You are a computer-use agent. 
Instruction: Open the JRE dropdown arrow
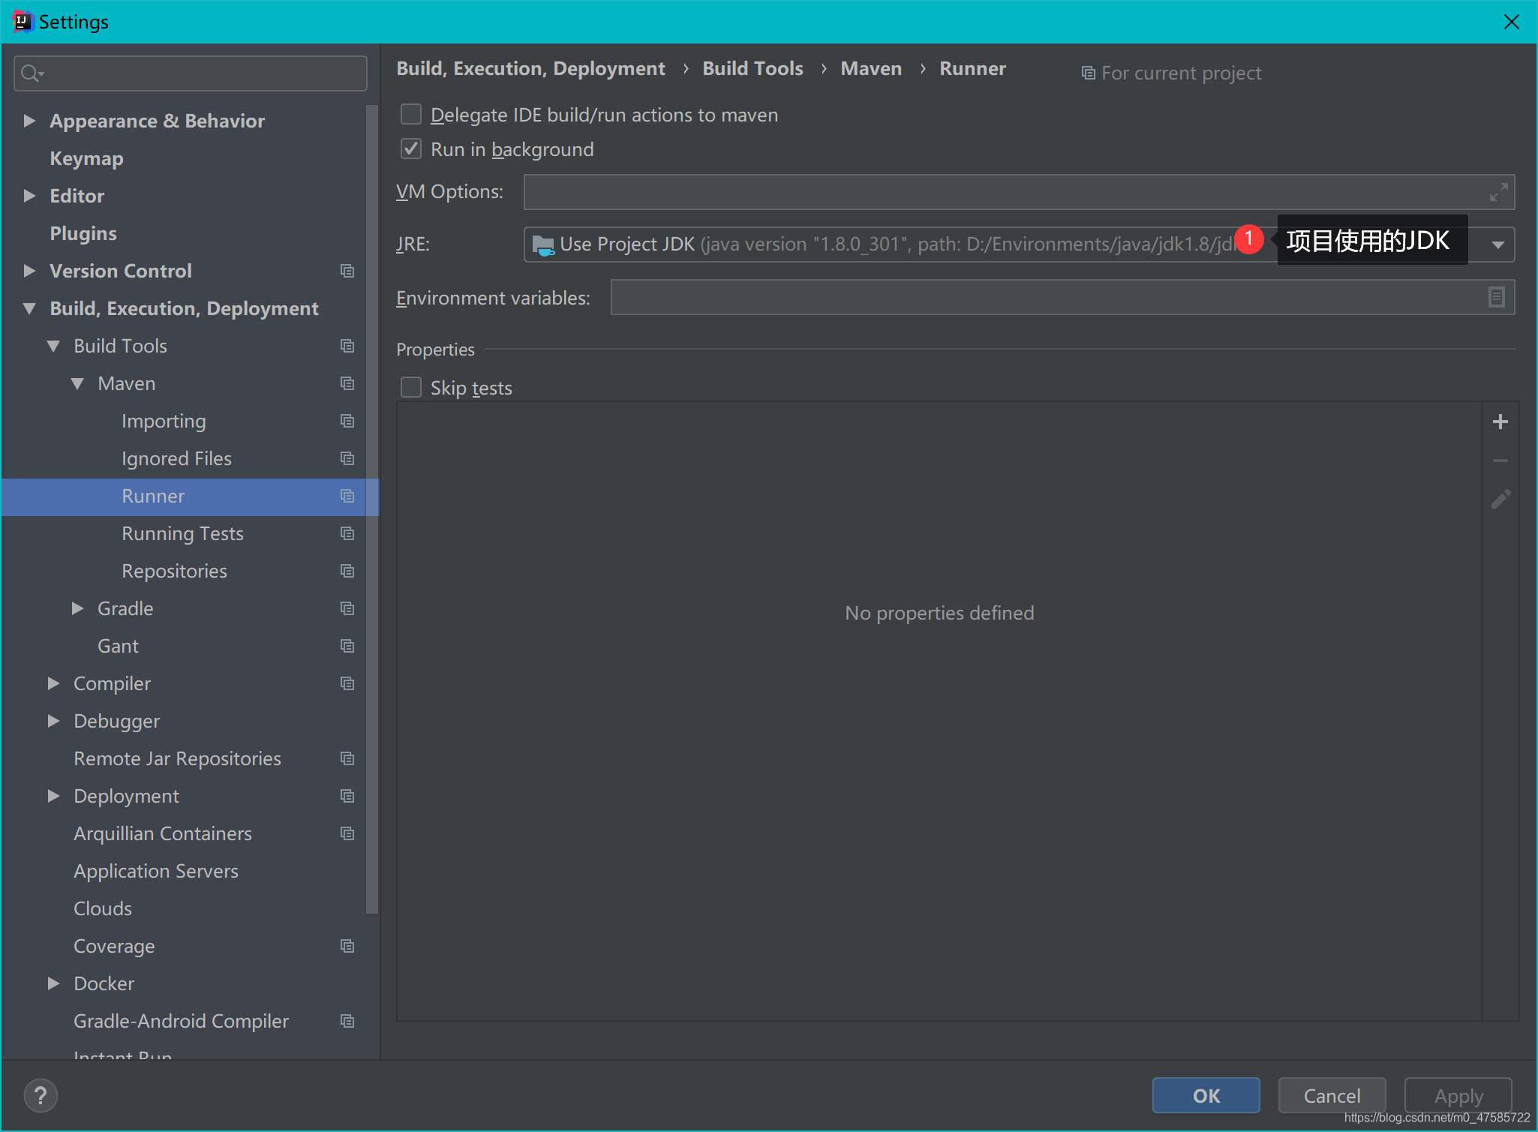(x=1497, y=245)
